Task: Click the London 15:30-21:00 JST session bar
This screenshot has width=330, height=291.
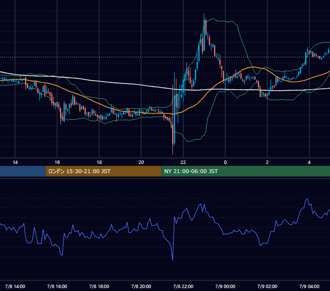Action: point(103,171)
